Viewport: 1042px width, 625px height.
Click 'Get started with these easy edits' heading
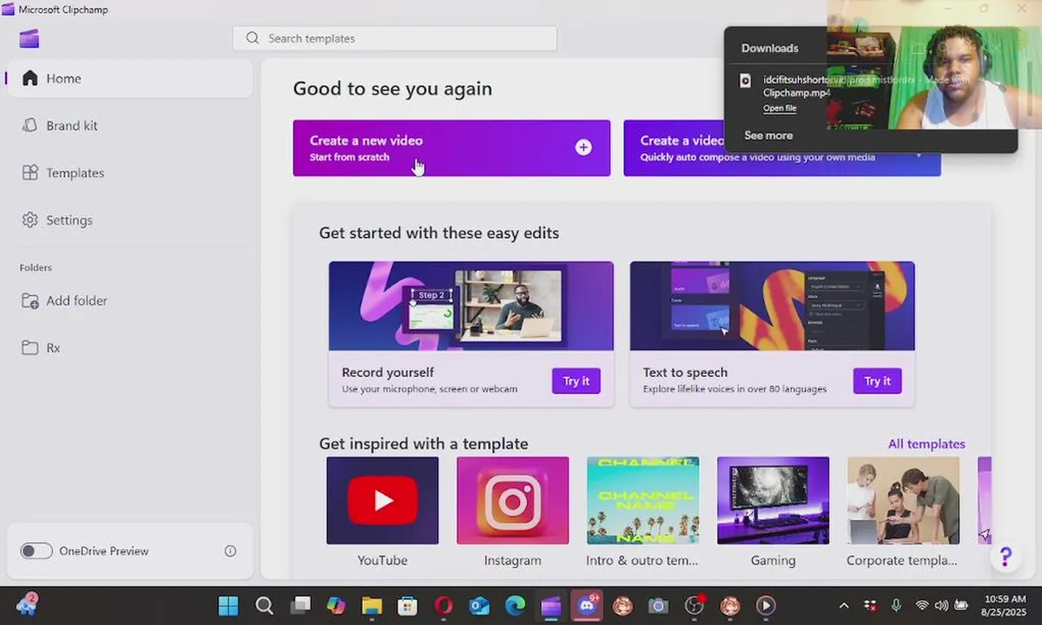click(439, 233)
